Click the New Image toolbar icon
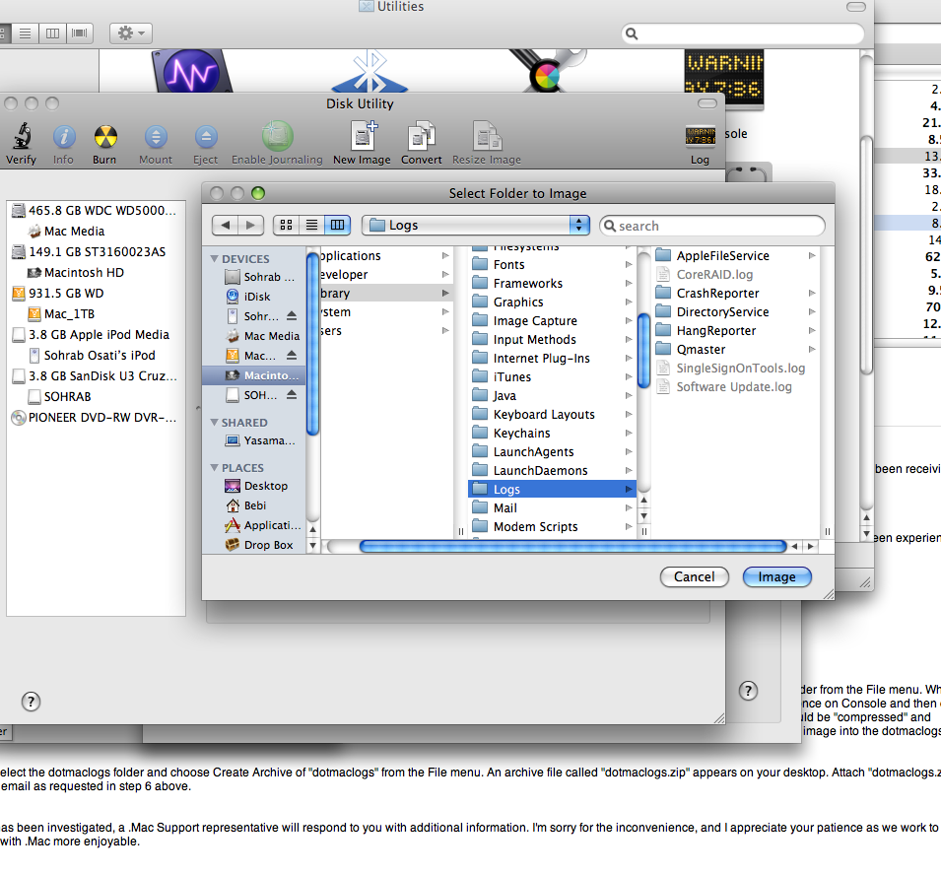Image resolution: width=941 pixels, height=874 pixels. pos(363,136)
